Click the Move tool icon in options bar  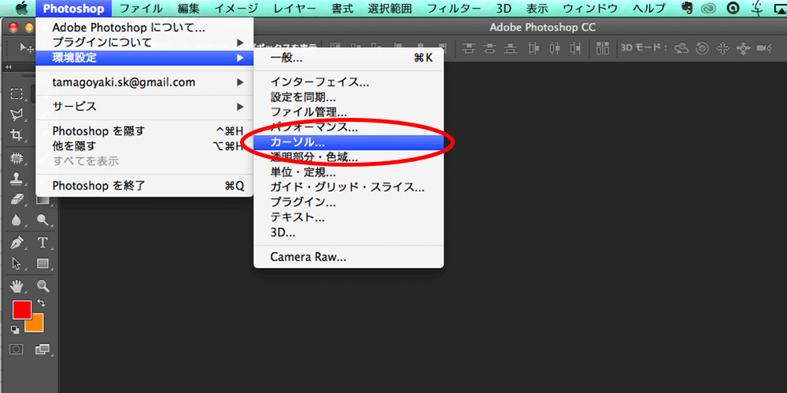[25, 47]
